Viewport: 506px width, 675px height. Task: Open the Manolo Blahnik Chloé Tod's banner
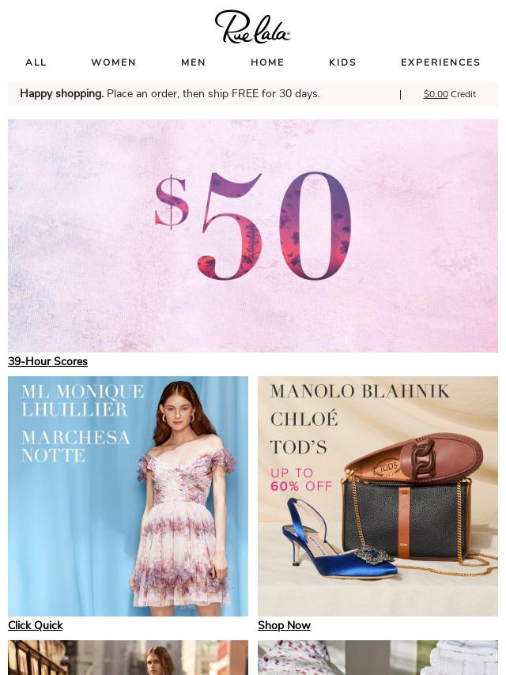(x=378, y=496)
